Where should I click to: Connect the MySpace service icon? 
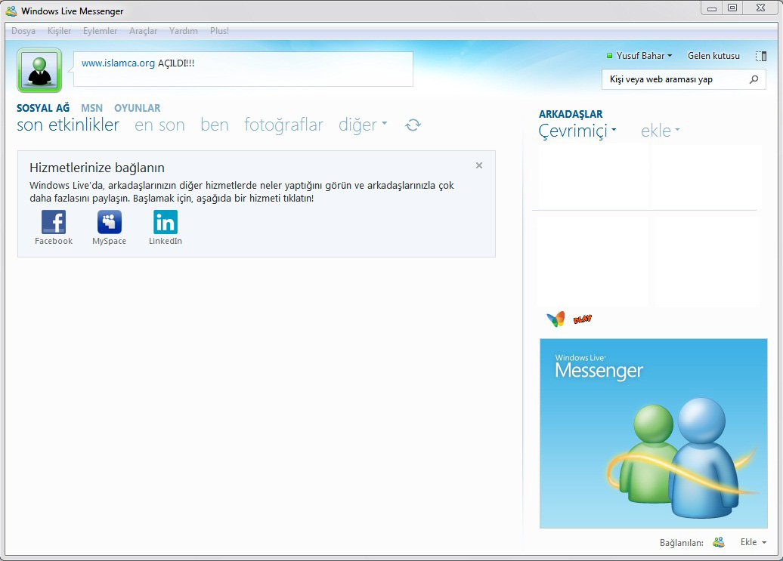(x=110, y=223)
